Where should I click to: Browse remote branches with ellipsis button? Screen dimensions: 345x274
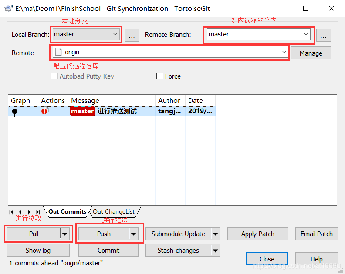[323, 35]
